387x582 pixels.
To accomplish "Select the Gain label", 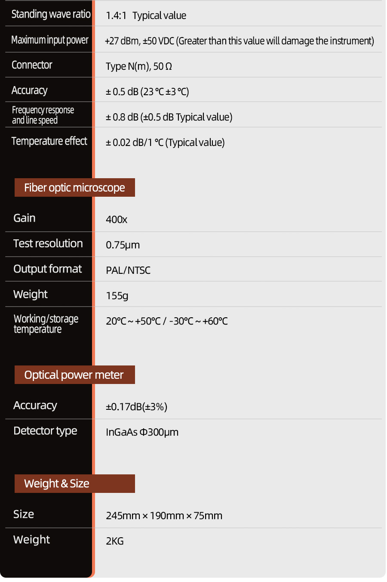I will (25, 218).
